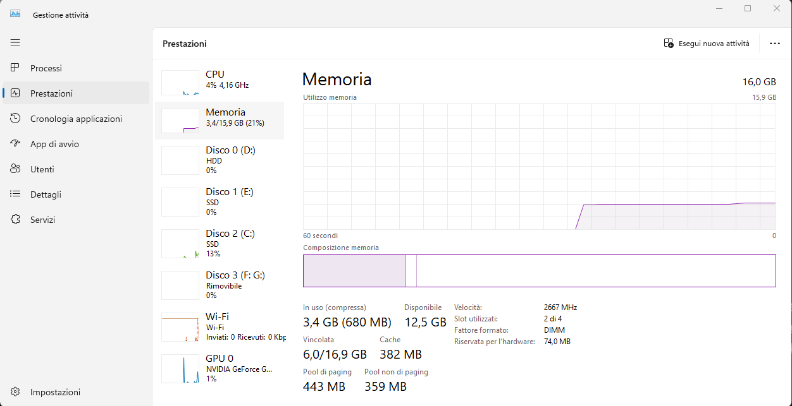Click the App di avvio icon

15,143
